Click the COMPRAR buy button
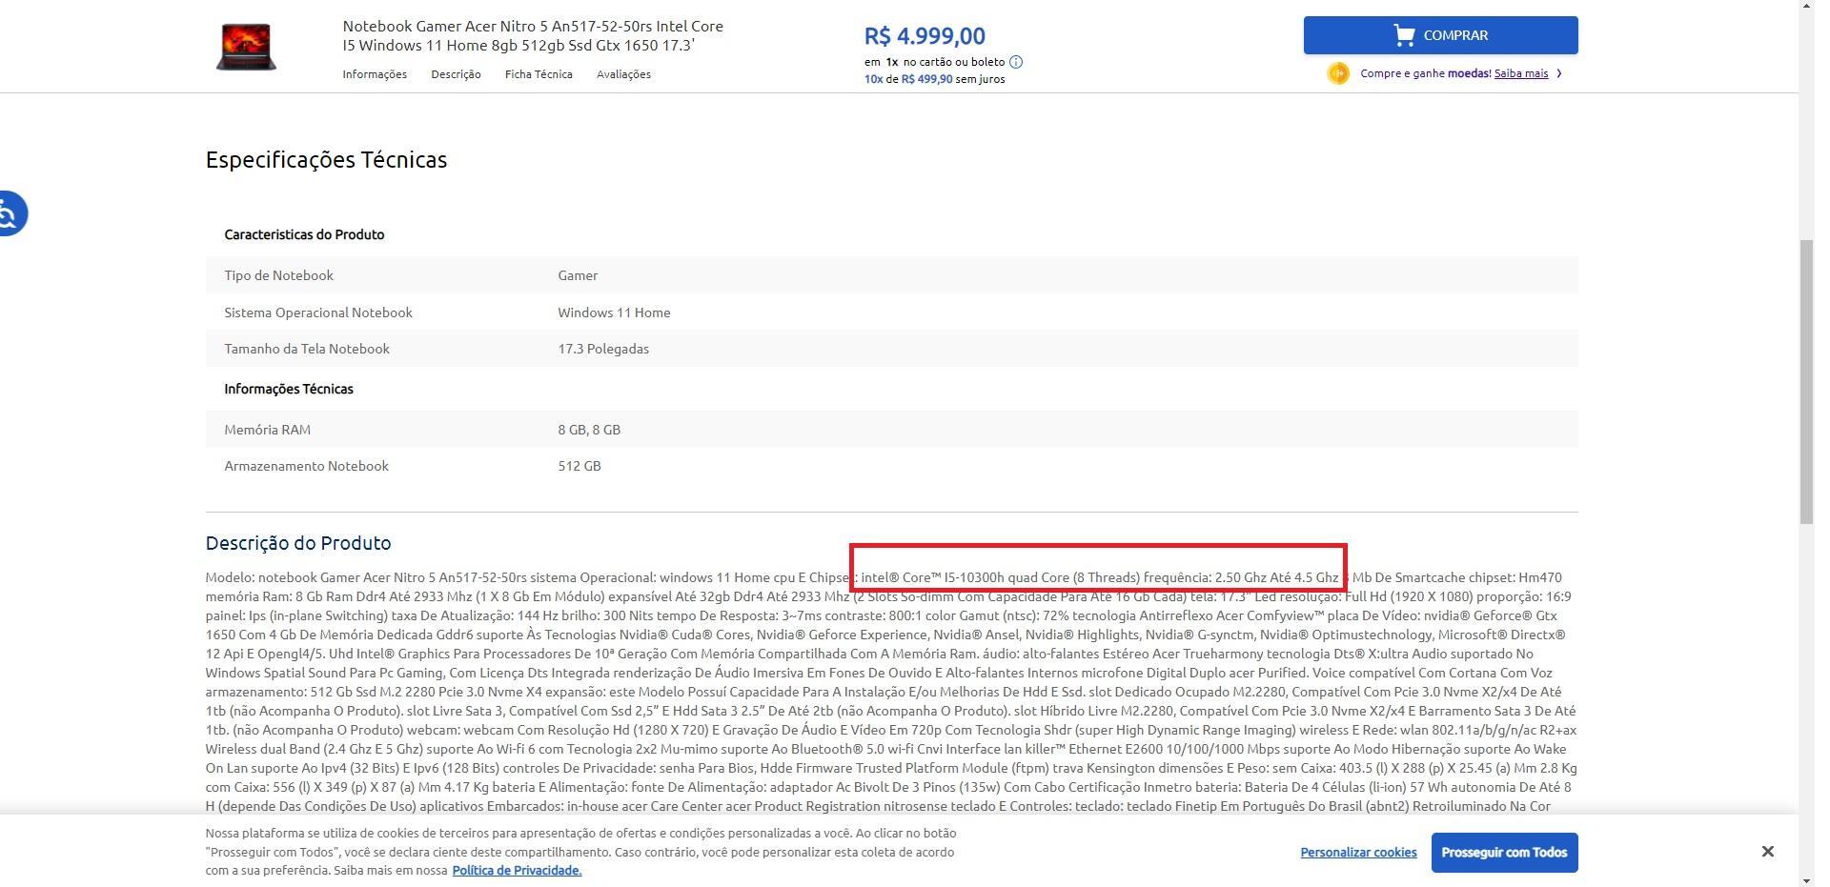This screenshot has width=1830, height=887. (1440, 35)
